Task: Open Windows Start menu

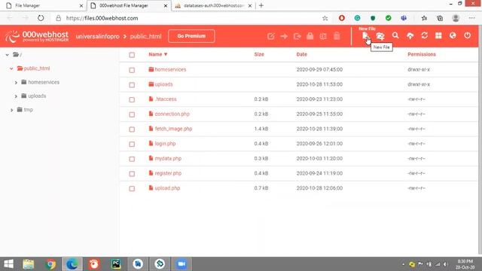Action: point(8,264)
